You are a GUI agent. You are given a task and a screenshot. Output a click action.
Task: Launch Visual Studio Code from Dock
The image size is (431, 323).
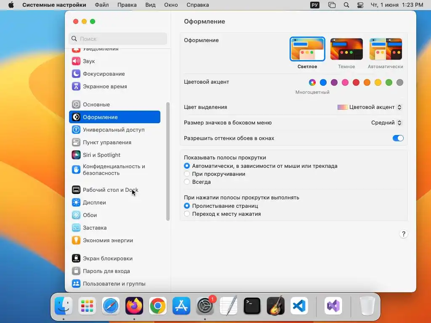tap(299, 306)
